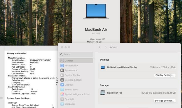This screenshot has height=108, width=182.
Task: Click 'Built-in Liquid Retina Display' text
Action: click(122, 67)
